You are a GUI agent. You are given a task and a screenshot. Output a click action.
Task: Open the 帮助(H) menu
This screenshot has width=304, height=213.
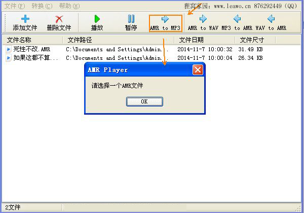click(x=69, y=6)
